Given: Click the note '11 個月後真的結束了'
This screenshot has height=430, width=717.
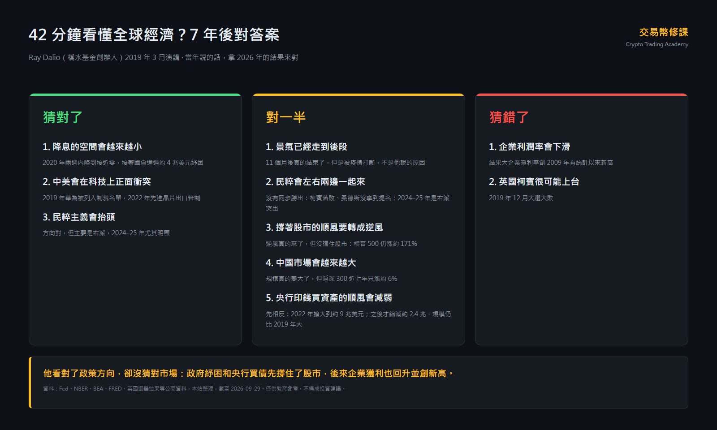Looking at the screenshot, I should coord(346,163).
